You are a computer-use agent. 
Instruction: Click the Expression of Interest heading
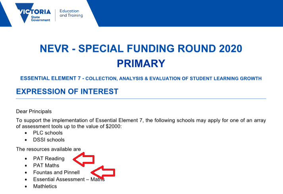tap(67, 91)
